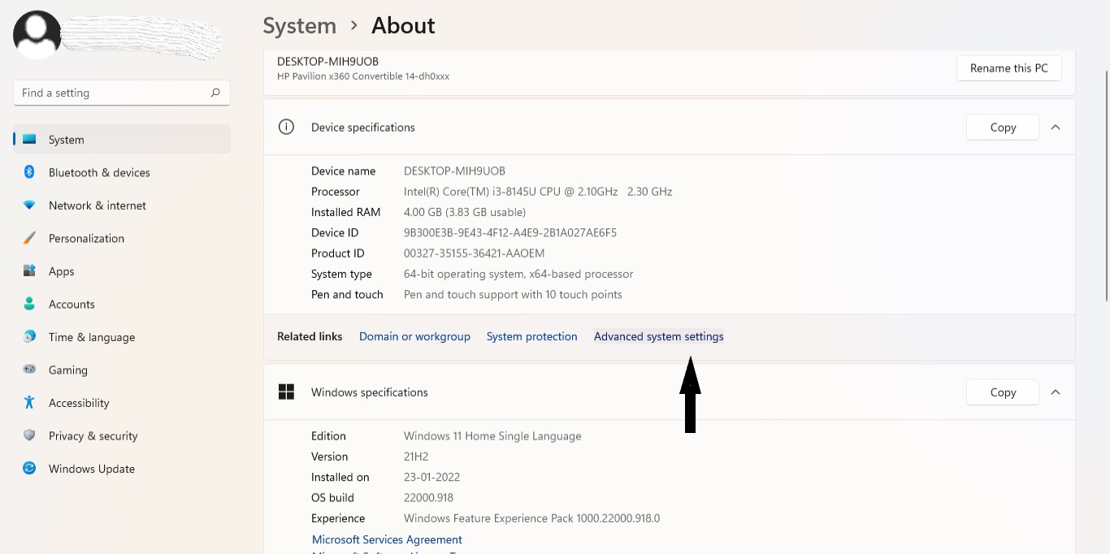Open Windows Update via its sync icon
Screen dimensions: 1110x554
pyautogui.click(x=29, y=469)
